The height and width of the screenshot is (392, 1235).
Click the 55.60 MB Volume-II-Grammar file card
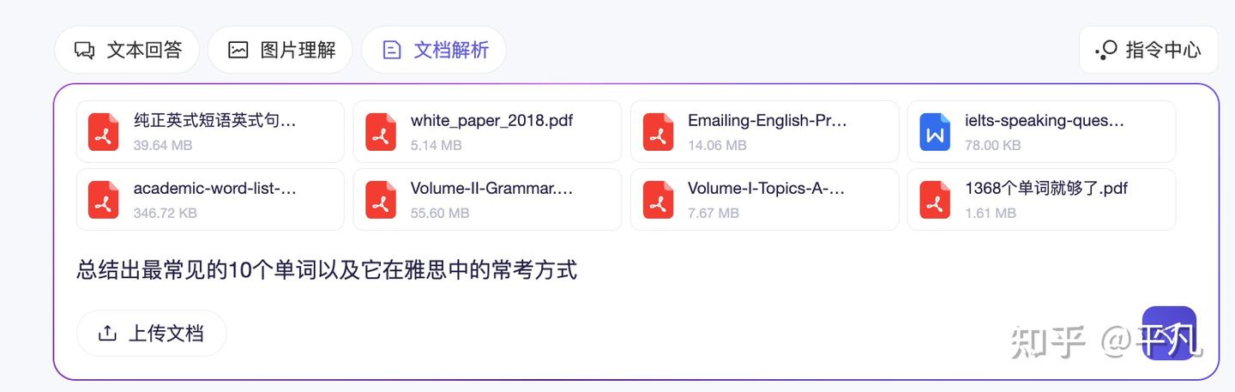(x=487, y=200)
